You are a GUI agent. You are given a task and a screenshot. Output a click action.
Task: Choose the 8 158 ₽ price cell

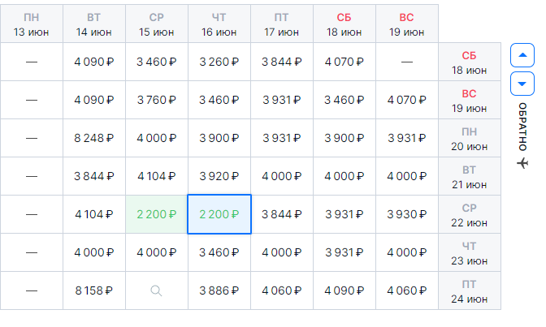pyautogui.click(x=94, y=290)
